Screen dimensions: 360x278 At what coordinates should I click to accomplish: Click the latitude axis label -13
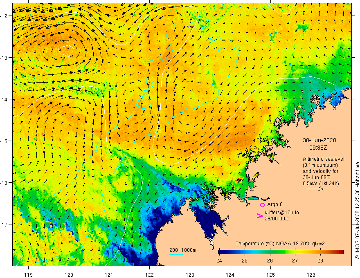[x=4, y=58]
